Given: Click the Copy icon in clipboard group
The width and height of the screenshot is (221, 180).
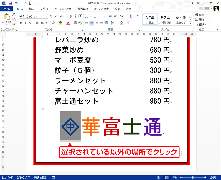Looking at the screenshot, I should 14,19.
